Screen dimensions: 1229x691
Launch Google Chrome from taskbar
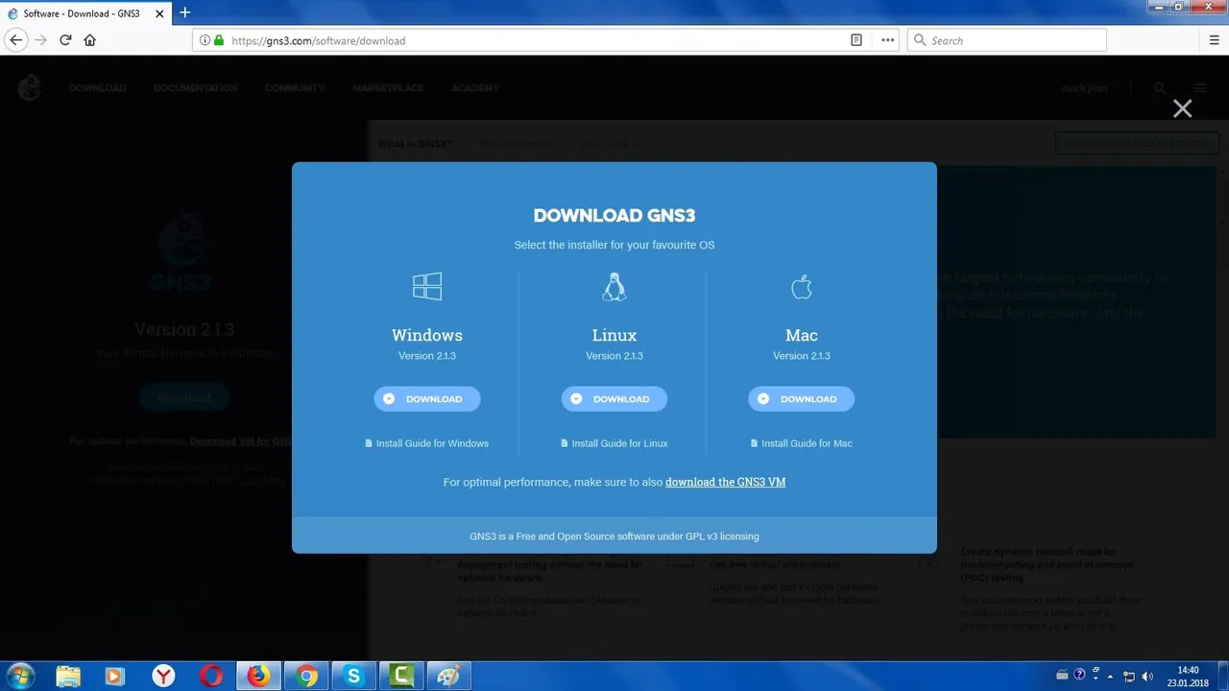click(x=306, y=676)
